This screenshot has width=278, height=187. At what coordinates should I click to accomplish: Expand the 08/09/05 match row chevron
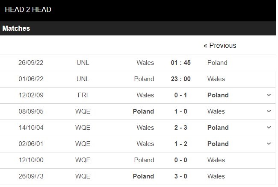tap(269, 111)
